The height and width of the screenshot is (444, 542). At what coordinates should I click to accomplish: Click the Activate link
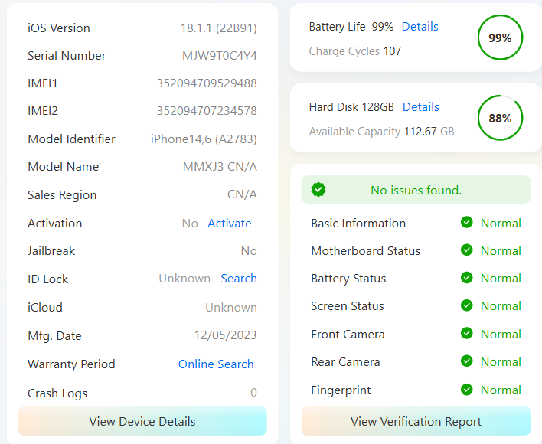229,224
